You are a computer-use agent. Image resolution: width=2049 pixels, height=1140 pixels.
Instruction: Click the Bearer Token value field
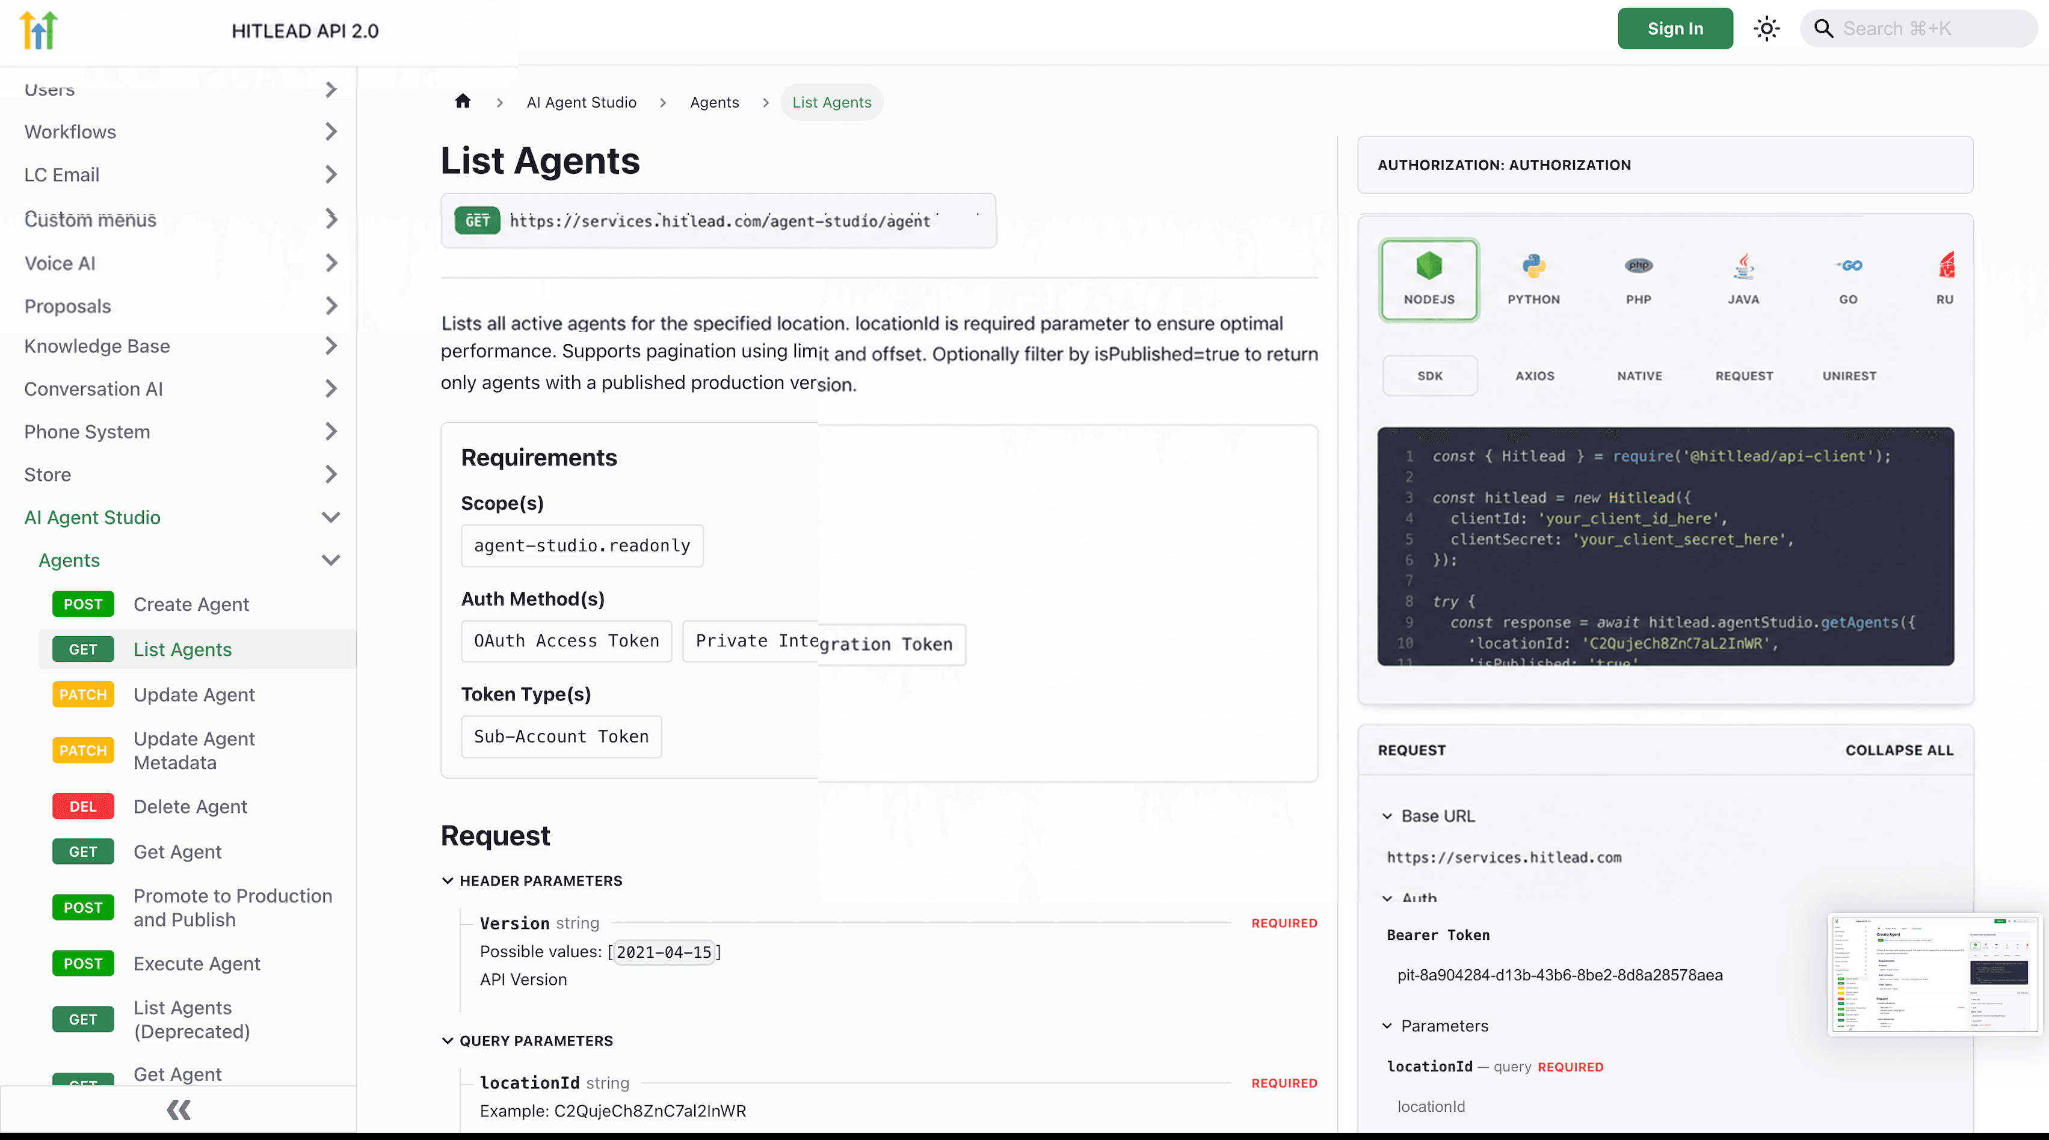pos(1560,975)
